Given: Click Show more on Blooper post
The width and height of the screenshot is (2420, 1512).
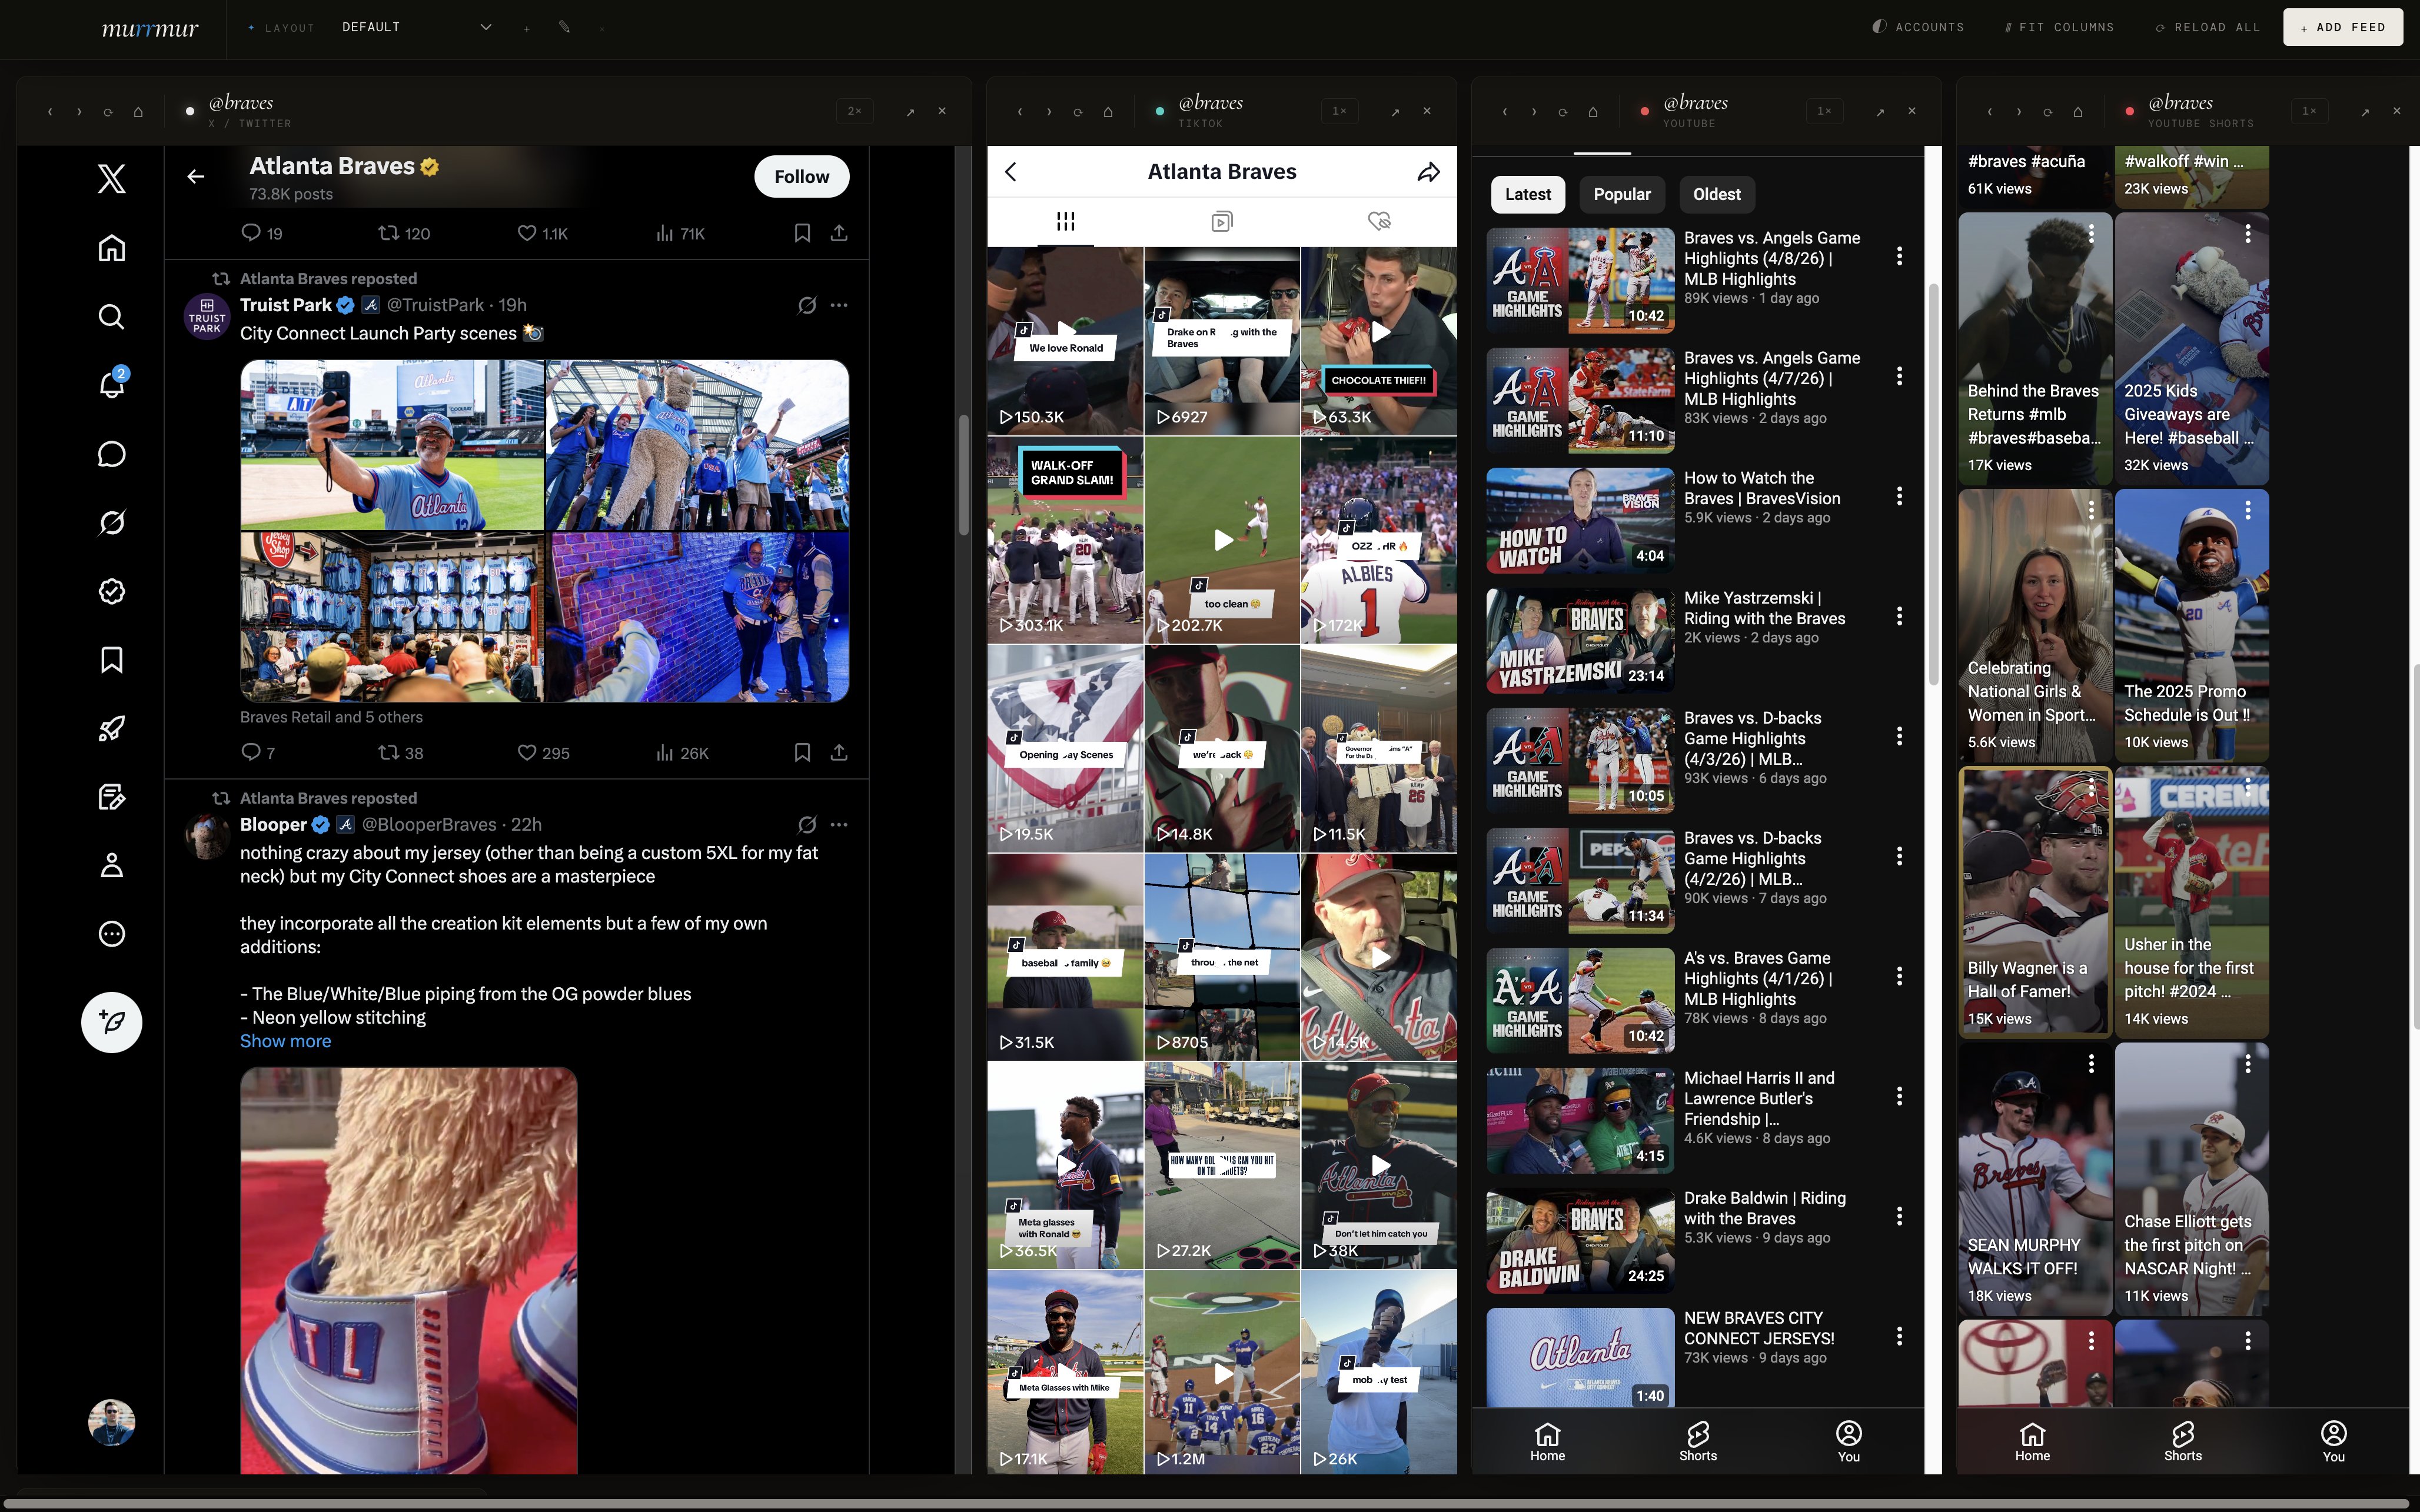Looking at the screenshot, I should click(285, 1041).
